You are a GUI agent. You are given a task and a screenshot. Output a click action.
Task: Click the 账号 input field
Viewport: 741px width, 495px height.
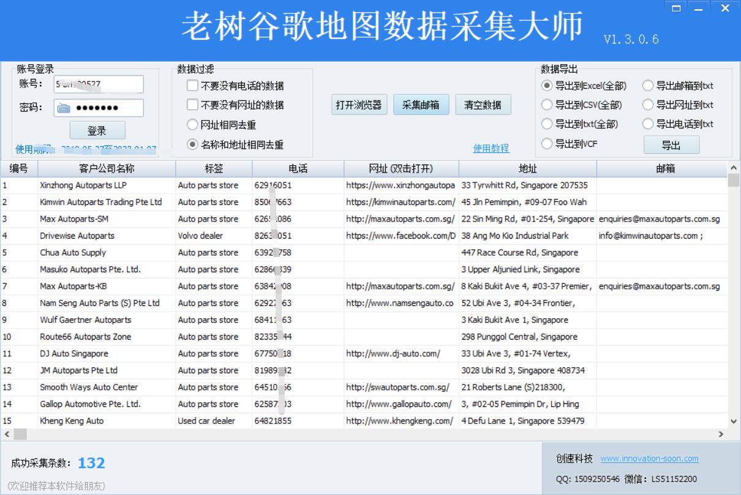coord(99,84)
